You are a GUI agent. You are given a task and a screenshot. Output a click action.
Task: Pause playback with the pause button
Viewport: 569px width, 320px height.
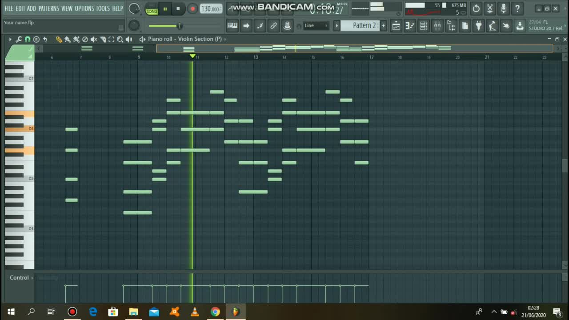pos(165,9)
